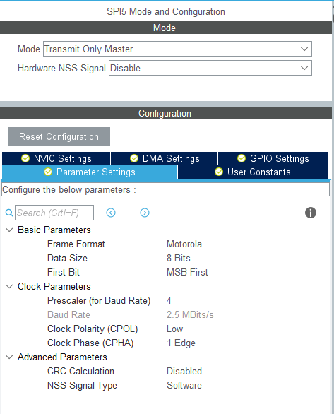Select the 8 Bits data size value

click(x=179, y=259)
